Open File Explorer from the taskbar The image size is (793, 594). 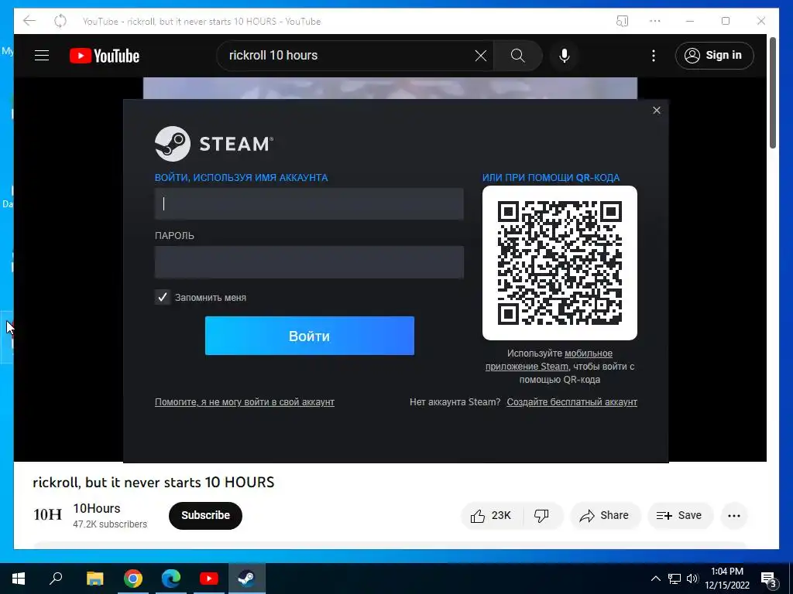pyautogui.click(x=94, y=579)
